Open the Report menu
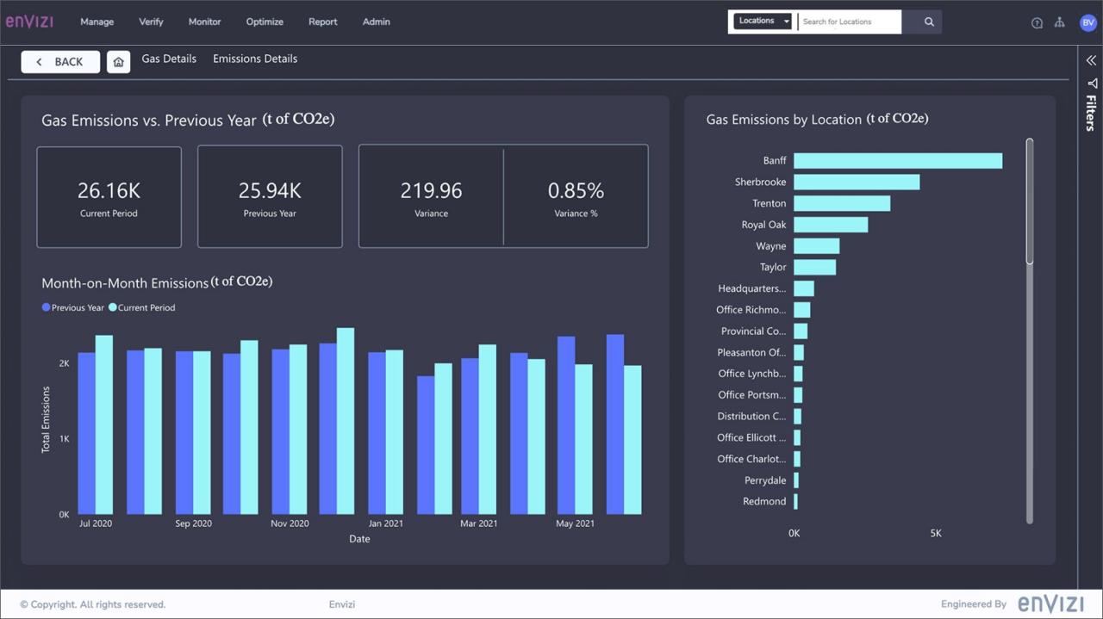 tap(323, 22)
